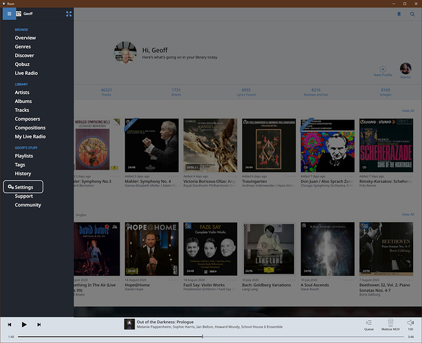Browse library Artists
The width and height of the screenshot is (422, 343).
22,93
